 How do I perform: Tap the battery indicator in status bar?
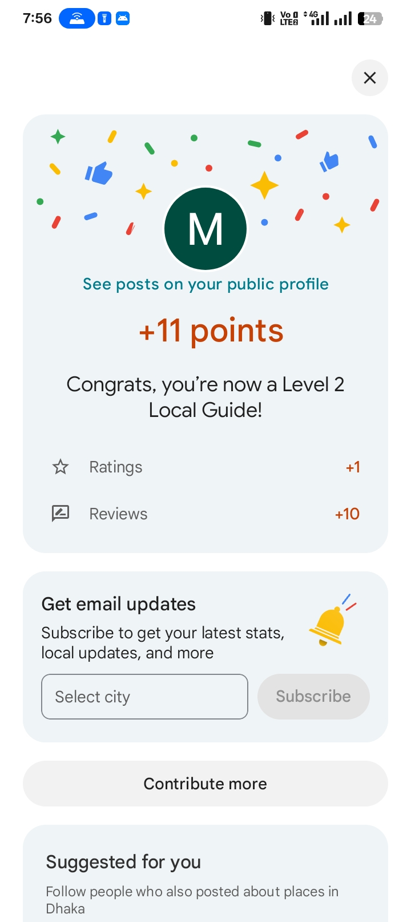click(370, 19)
